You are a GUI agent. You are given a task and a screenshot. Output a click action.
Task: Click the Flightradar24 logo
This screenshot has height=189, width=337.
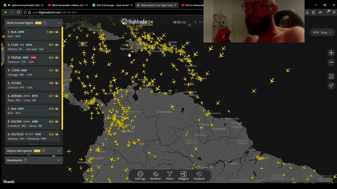(x=137, y=22)
